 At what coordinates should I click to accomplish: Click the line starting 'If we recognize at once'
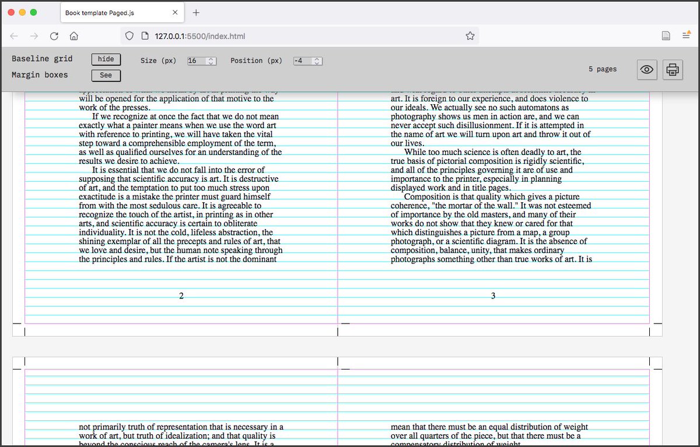tap(185, 117)
